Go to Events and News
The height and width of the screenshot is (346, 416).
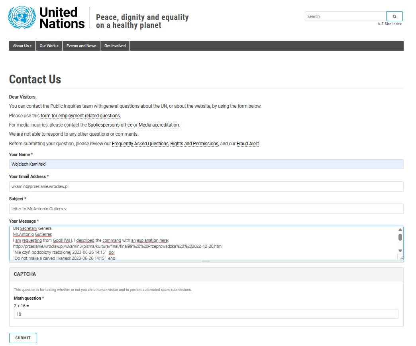point(81,46)
